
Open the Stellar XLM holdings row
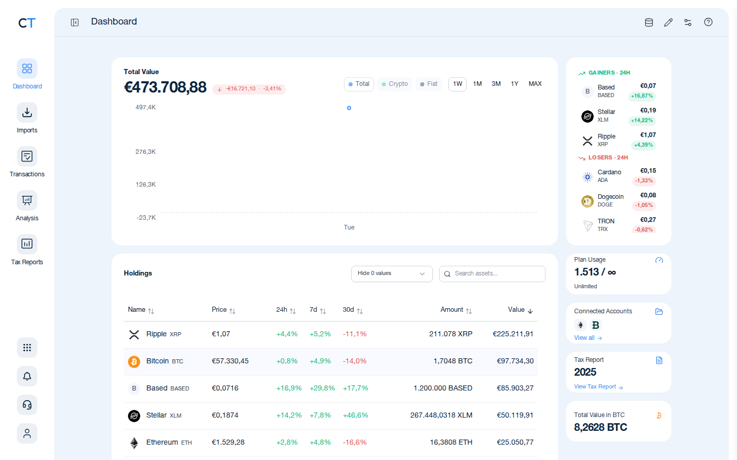(331, 416)
